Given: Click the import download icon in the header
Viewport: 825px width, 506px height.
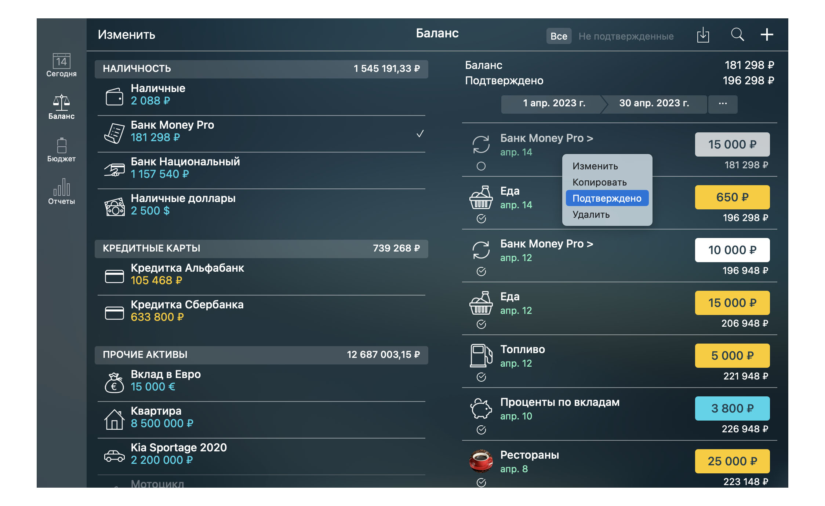Looking at the screenshot, I should (x=703, y=35).
